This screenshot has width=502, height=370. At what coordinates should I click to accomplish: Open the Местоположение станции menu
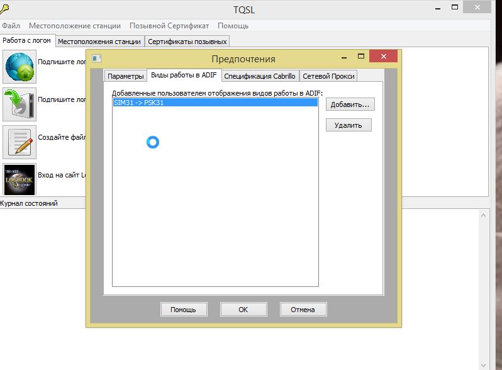pyautogui.click(x=75, y=26)
